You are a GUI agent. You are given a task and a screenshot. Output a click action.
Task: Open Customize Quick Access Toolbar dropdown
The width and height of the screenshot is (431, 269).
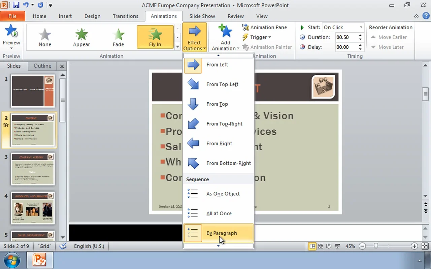pyautogui.click(x=50, y=5)
